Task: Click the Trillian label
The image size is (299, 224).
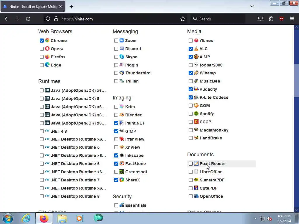Action: tap(132, 81)
